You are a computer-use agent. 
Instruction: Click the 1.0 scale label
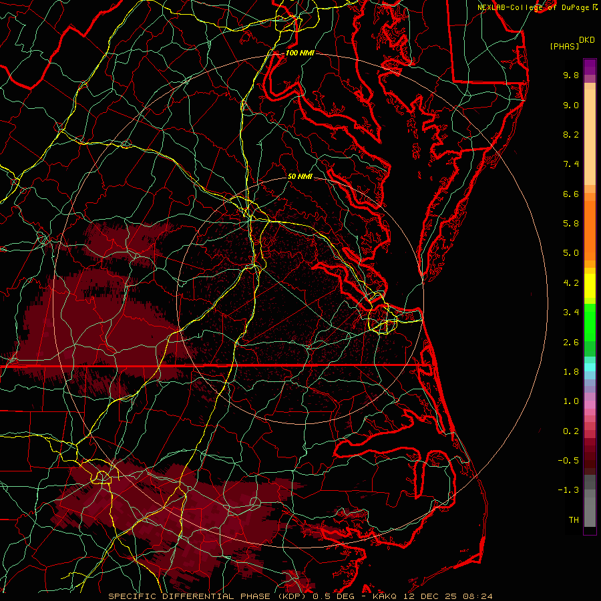571,401
